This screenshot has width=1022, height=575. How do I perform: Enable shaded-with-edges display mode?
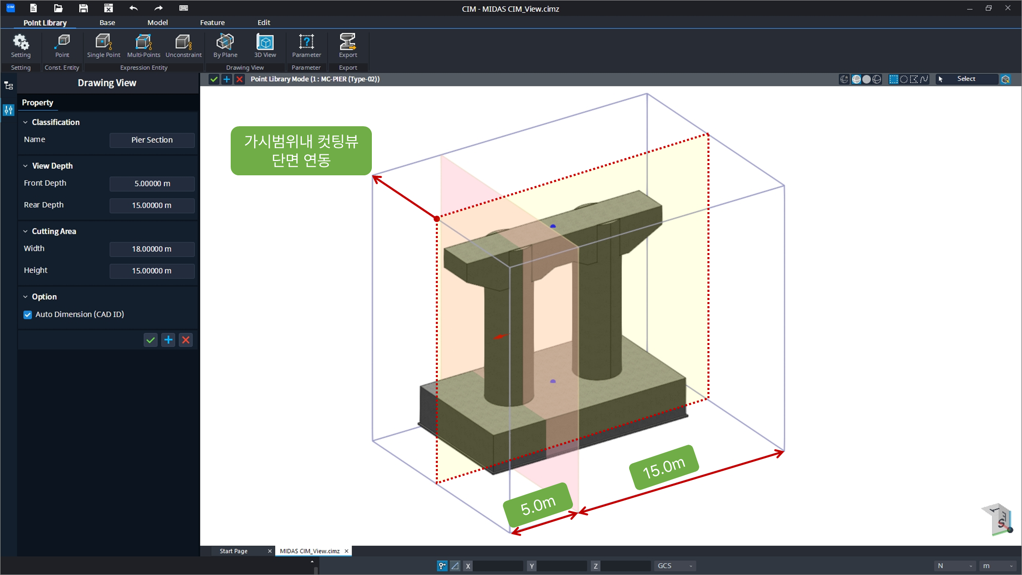[x=856, y=79]
